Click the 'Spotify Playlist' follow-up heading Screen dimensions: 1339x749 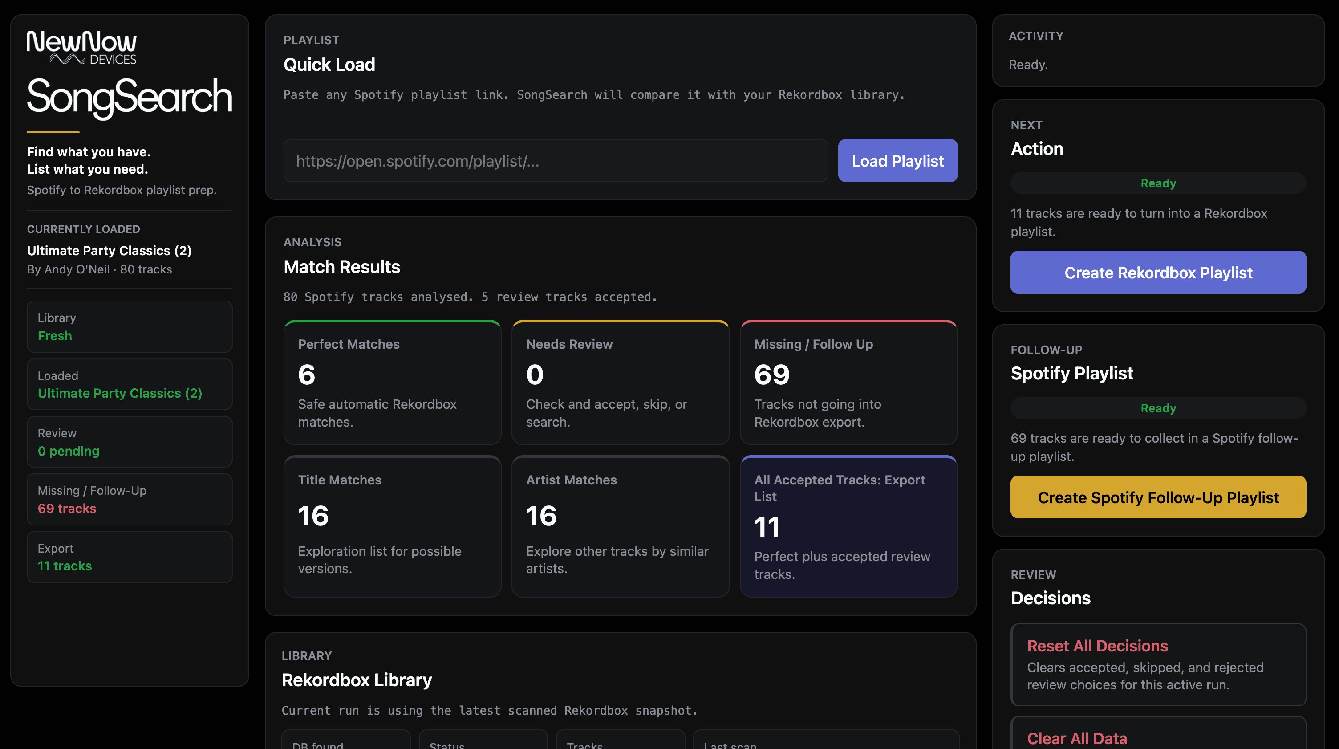[1071, 374]
